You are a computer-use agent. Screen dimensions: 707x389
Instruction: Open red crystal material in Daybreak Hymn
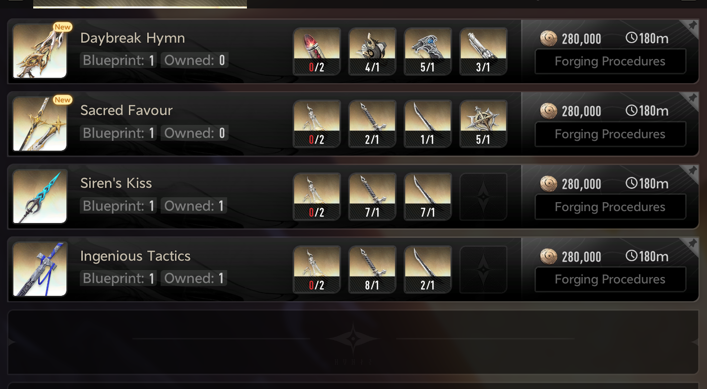coord(317,52)
